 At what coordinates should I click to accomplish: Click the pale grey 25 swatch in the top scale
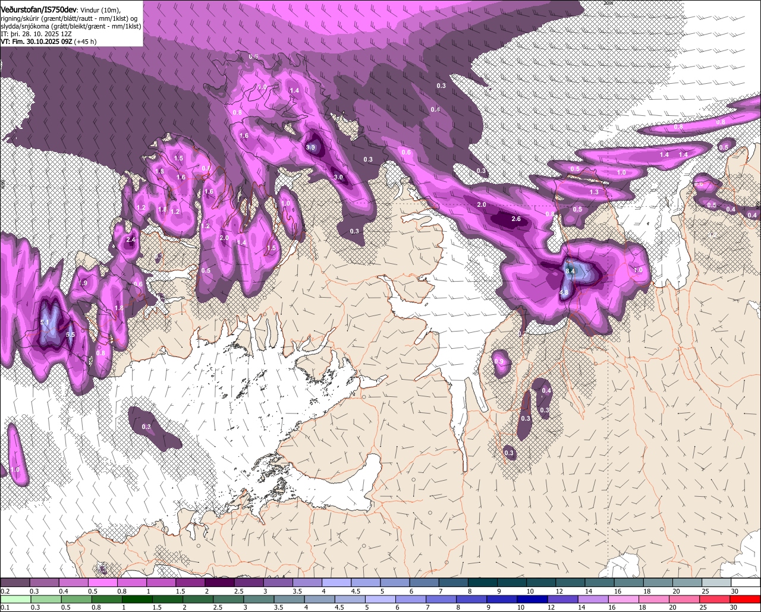coord(717,583)
